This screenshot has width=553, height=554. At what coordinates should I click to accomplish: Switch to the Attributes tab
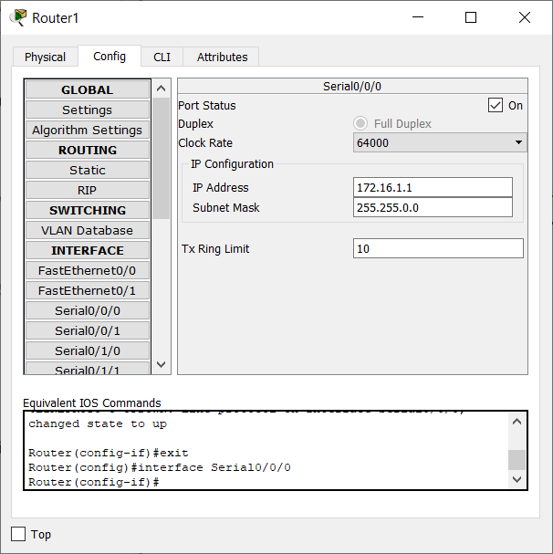pos(222,57)
